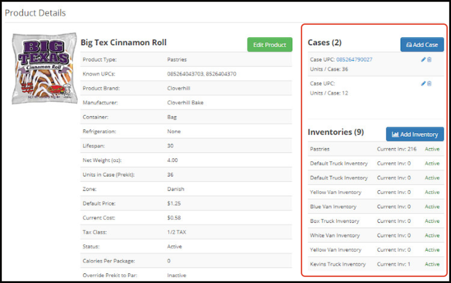Select the Blue Van Inventory row
The width and height of the screenshot is (451, 283).
pyautogui.click(x=376, y=206)
